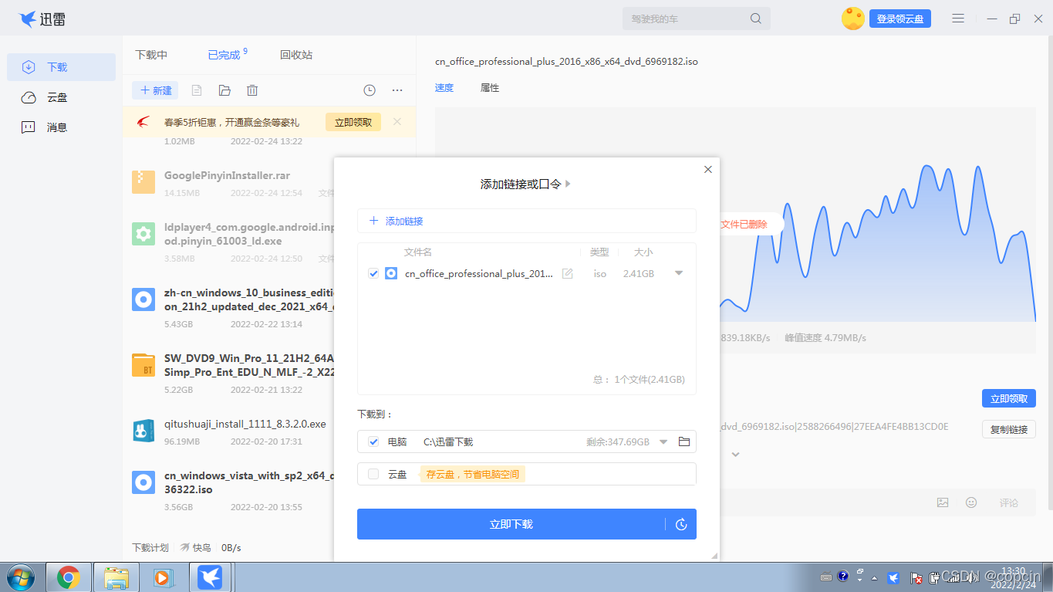
Task: Click the Xunlei taskbar icon
Action: (210, 577)
